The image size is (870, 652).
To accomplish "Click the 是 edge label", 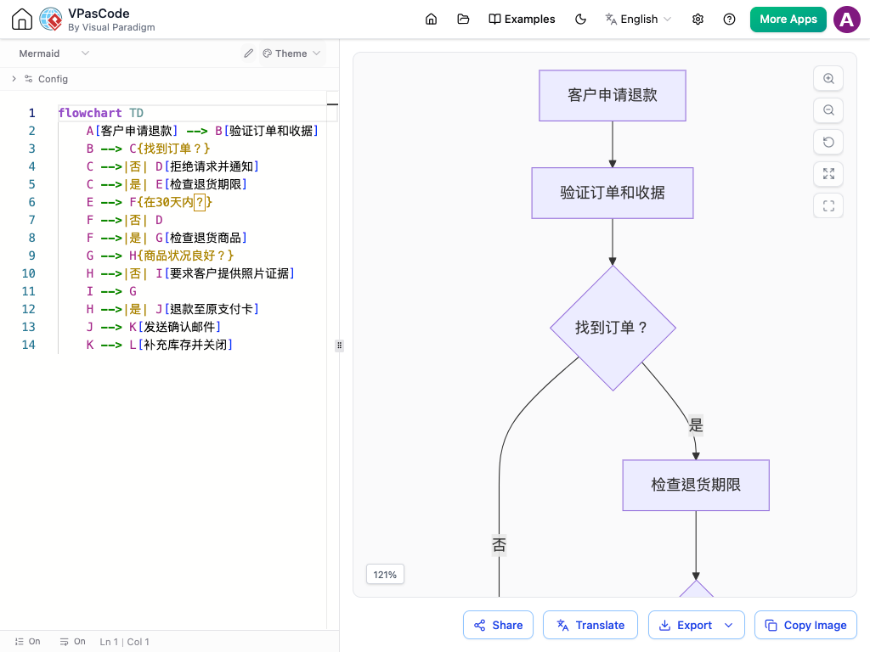I will (696, 425).
